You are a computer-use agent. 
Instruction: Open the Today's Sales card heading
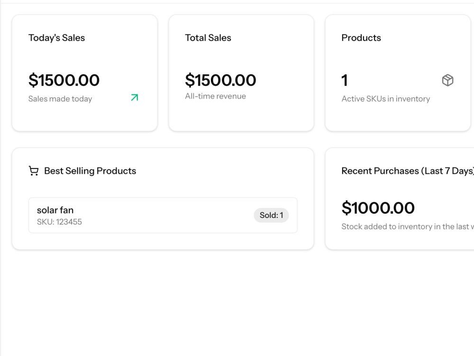(x=56, y=38)
